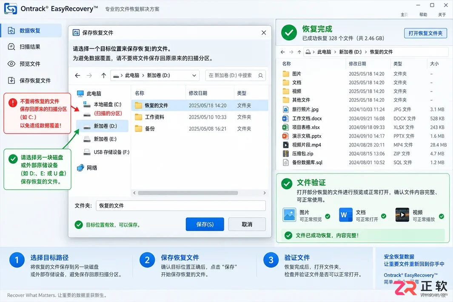Click the search magnifier icon in dialog
The height and width of the screenshot is (302, 453).
(261, 75)
